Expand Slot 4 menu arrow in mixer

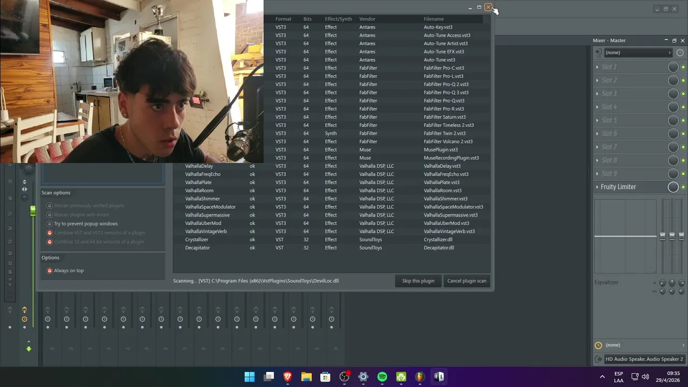click(597, 107)
